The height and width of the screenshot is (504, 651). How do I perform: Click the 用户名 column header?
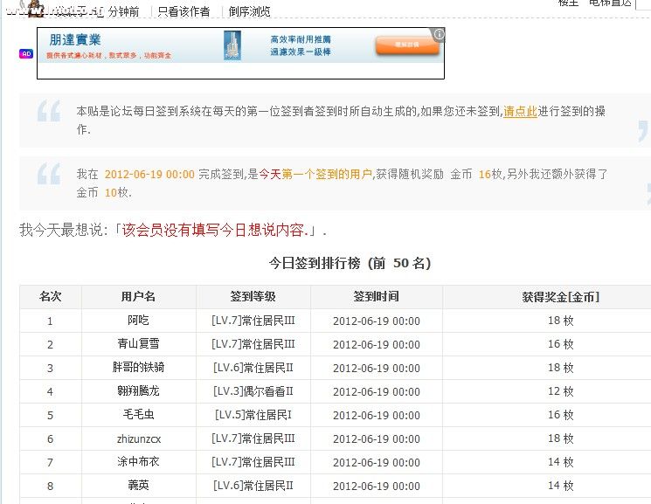(x=138, y=296)
